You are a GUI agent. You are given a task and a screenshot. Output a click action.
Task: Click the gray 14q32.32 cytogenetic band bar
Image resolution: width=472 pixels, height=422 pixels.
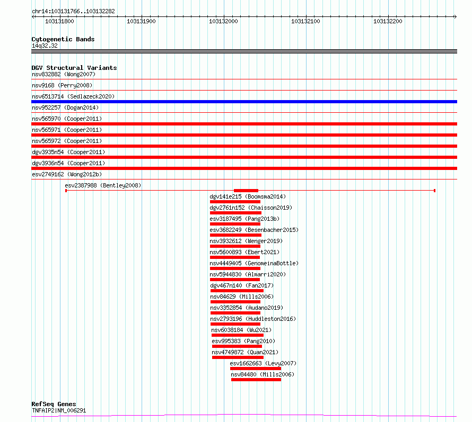click(x=244, y=51)
